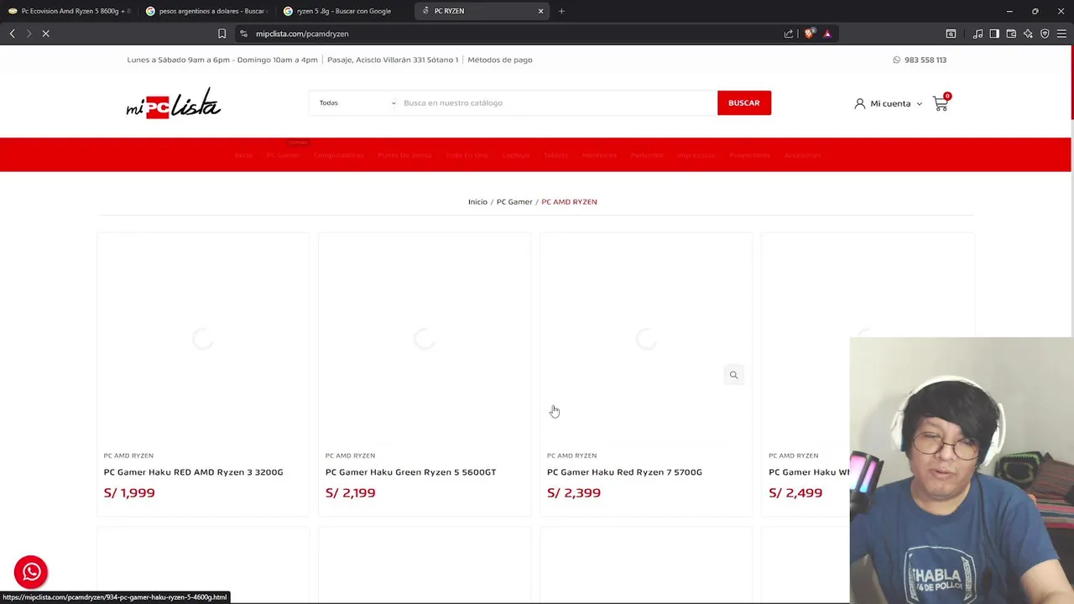The height and width of the screenshot is (604, 1074).
Task: Go back with the browser back arrow
Action: pyautogui.click(x=12, y=34)
